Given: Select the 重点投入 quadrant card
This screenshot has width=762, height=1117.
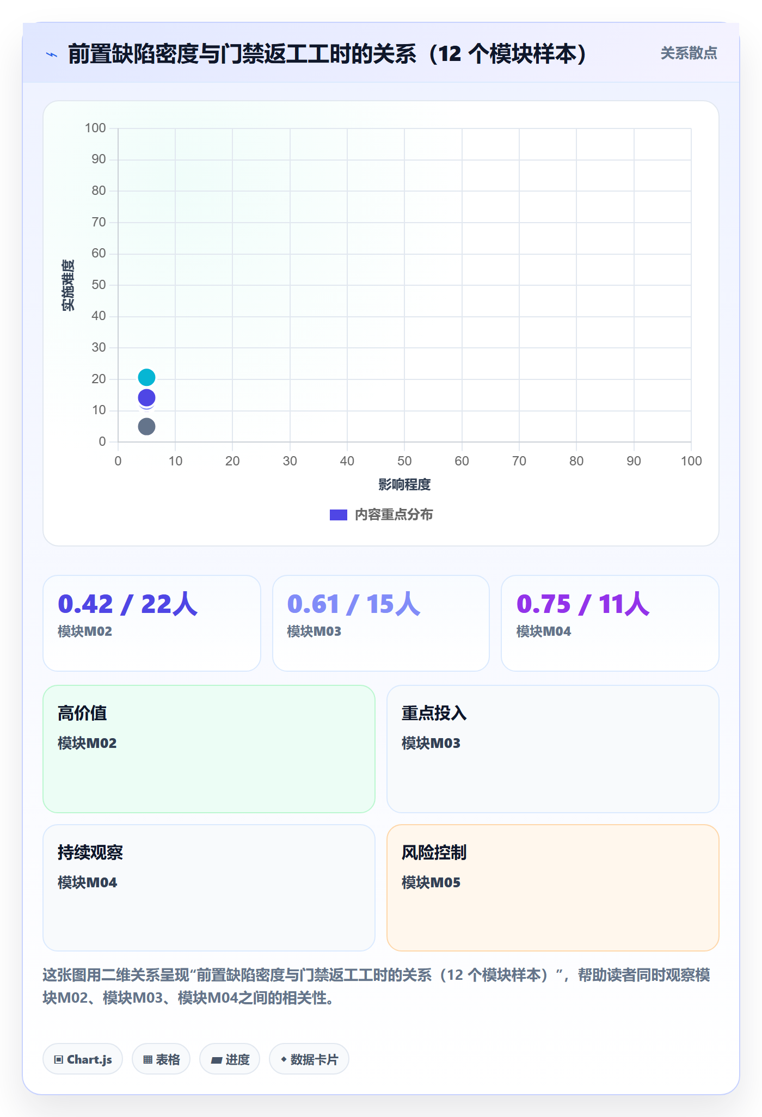Looking at the screenshot, I should [553, 749].
